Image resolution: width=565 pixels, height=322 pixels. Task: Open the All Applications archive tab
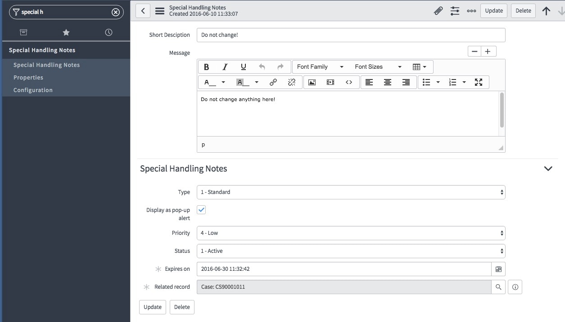click(x=23, y=32)
